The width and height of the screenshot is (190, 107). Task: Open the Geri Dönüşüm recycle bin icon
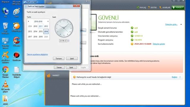(5, 28)
